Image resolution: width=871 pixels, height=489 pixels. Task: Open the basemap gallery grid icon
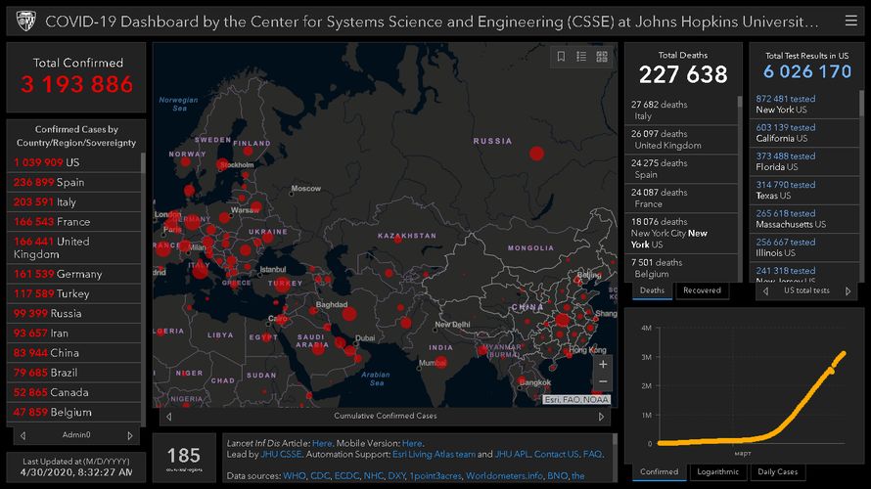click(602, 57)
